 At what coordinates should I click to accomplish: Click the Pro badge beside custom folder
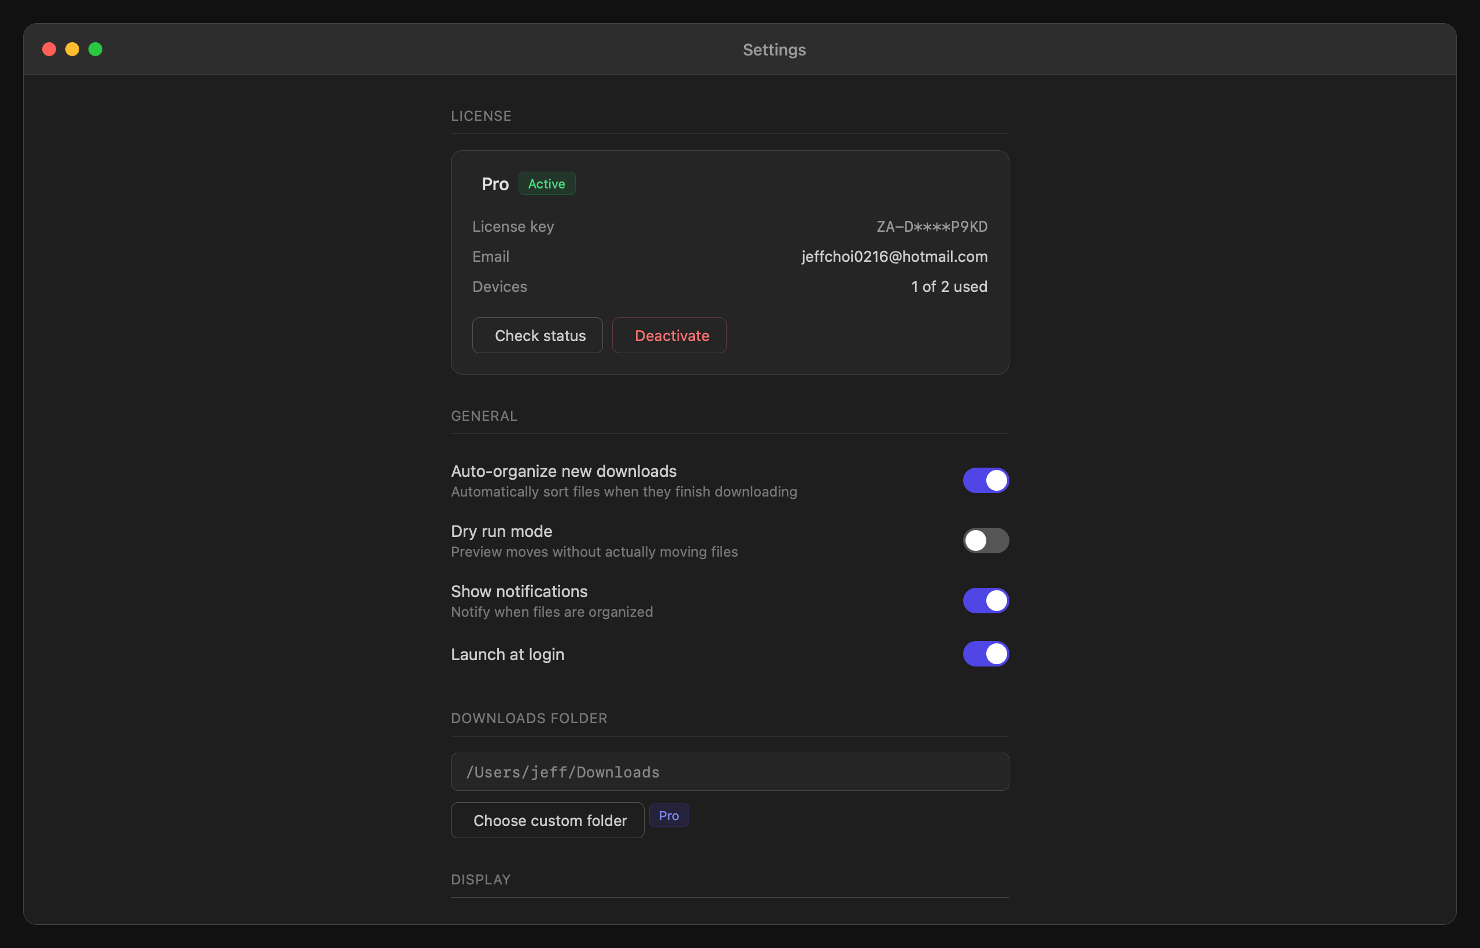pyautogui.click(x=668, y=816)
